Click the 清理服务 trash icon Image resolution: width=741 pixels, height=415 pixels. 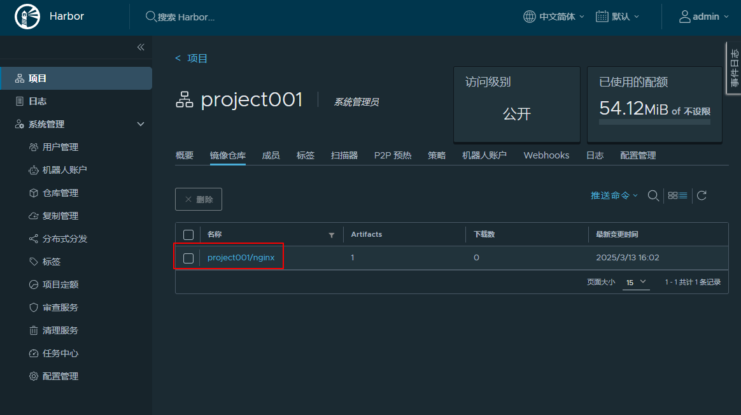(34, 330)
